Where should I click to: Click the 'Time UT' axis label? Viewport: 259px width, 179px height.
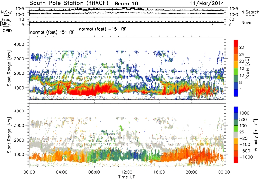[127, 177]
